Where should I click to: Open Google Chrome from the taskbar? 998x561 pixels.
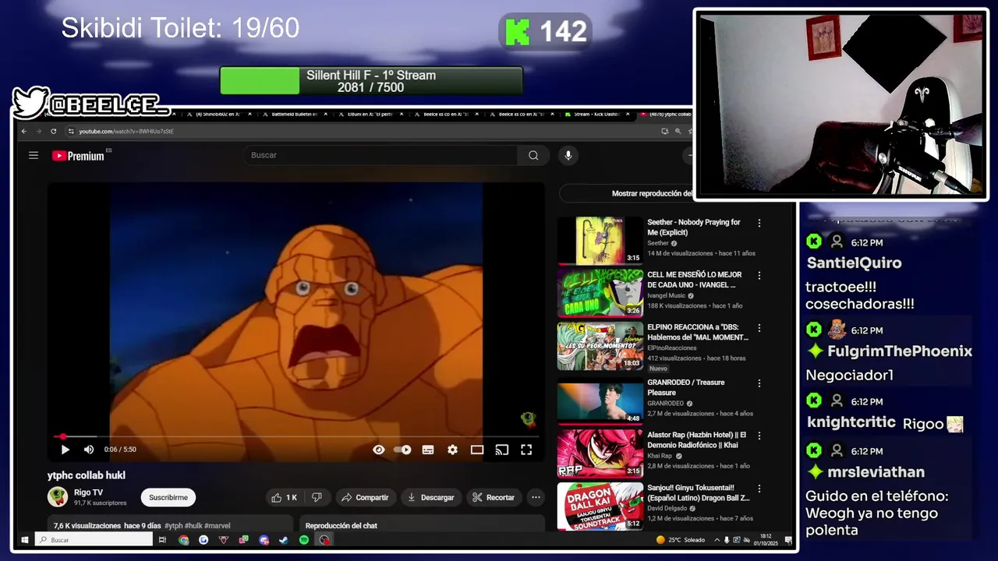point(183,540)
